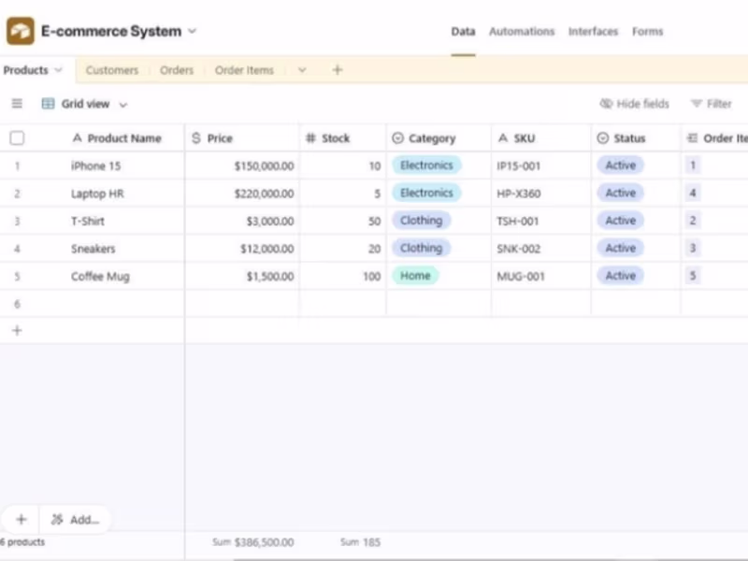Viewport: 748px width, 561px height.
Task: Click the Home tag in Coffee Mug row
Action: pyautogui.click(x=415, y=276)
